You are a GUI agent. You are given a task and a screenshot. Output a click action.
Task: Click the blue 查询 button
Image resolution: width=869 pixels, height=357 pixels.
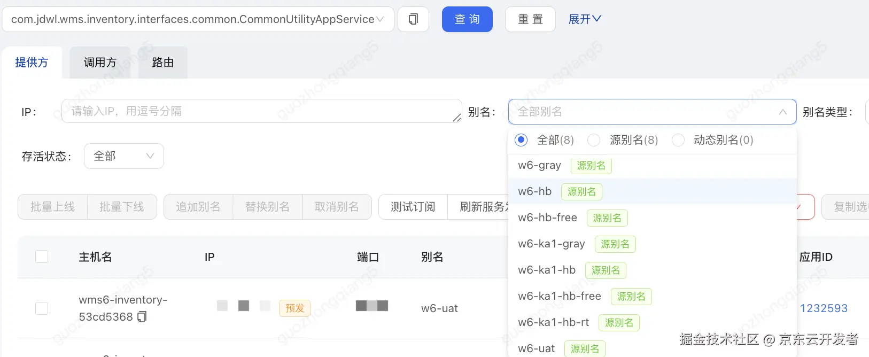467,19
